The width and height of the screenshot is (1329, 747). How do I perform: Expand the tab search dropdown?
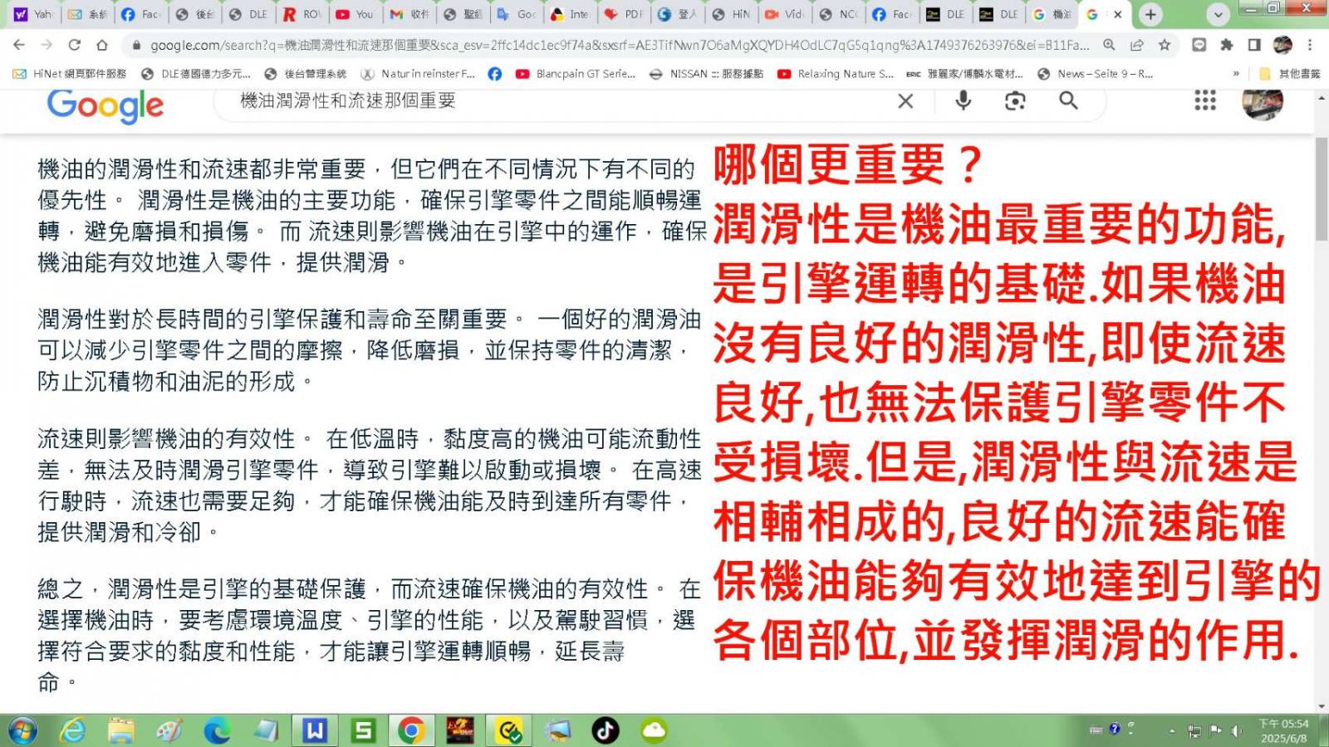(1218, 14)
